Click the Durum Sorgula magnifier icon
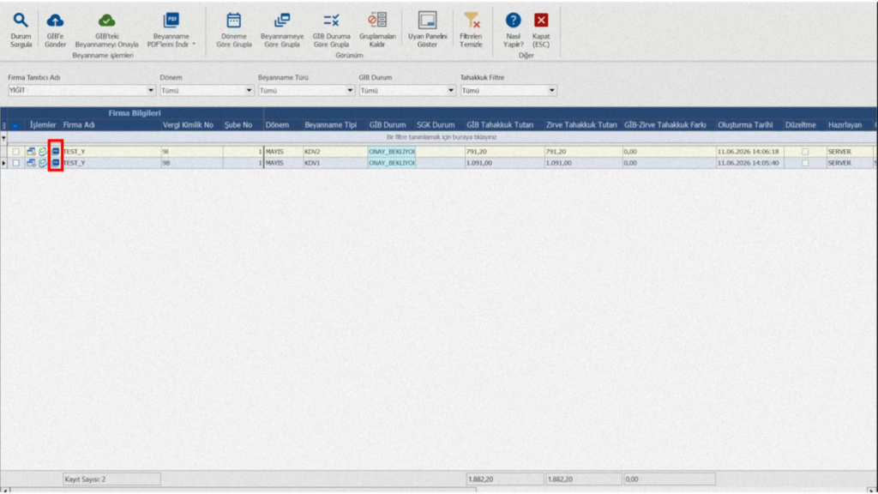Screen dimensions: 878x494 pyautogui.click(x=21, y=21)
